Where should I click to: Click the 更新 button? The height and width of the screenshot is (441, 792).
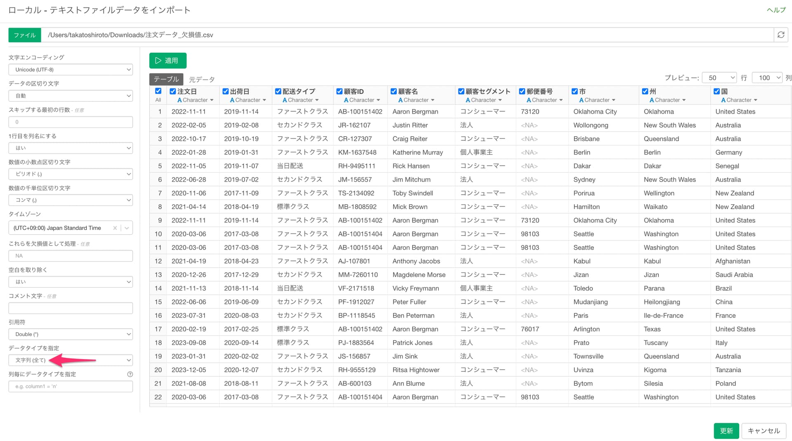pyautogui.click(x=726, y=431)
